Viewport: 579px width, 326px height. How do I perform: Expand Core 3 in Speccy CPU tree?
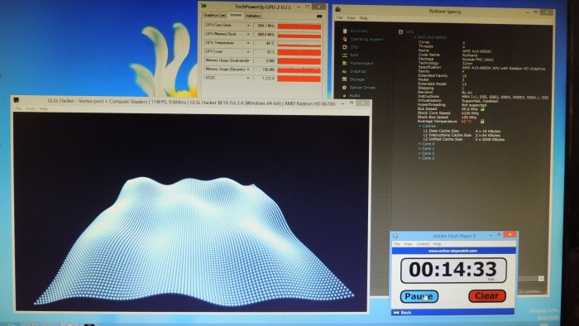(420, 158)
